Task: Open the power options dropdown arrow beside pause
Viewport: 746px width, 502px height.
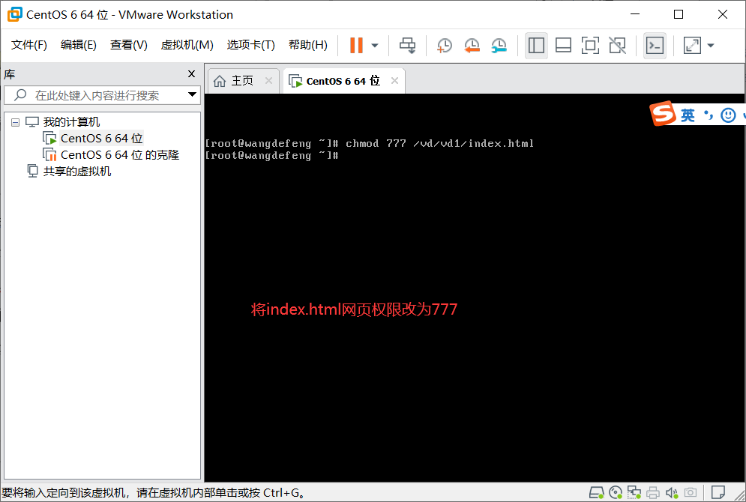Action: click(375, 46)
